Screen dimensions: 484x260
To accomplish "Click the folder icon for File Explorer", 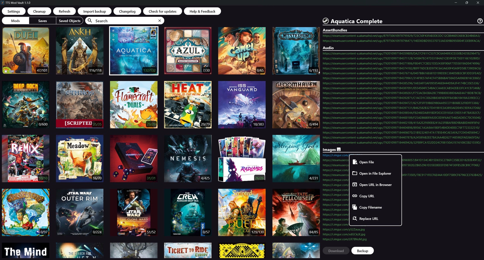I will (x=355, y=173).
